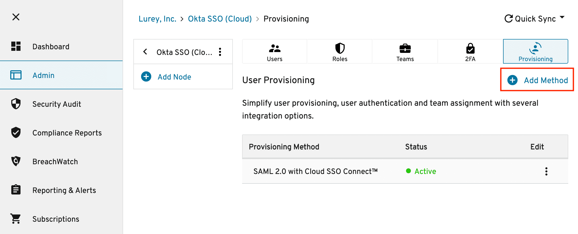
Task: Switch to the Users tab
Action: (x=274, y=52)
